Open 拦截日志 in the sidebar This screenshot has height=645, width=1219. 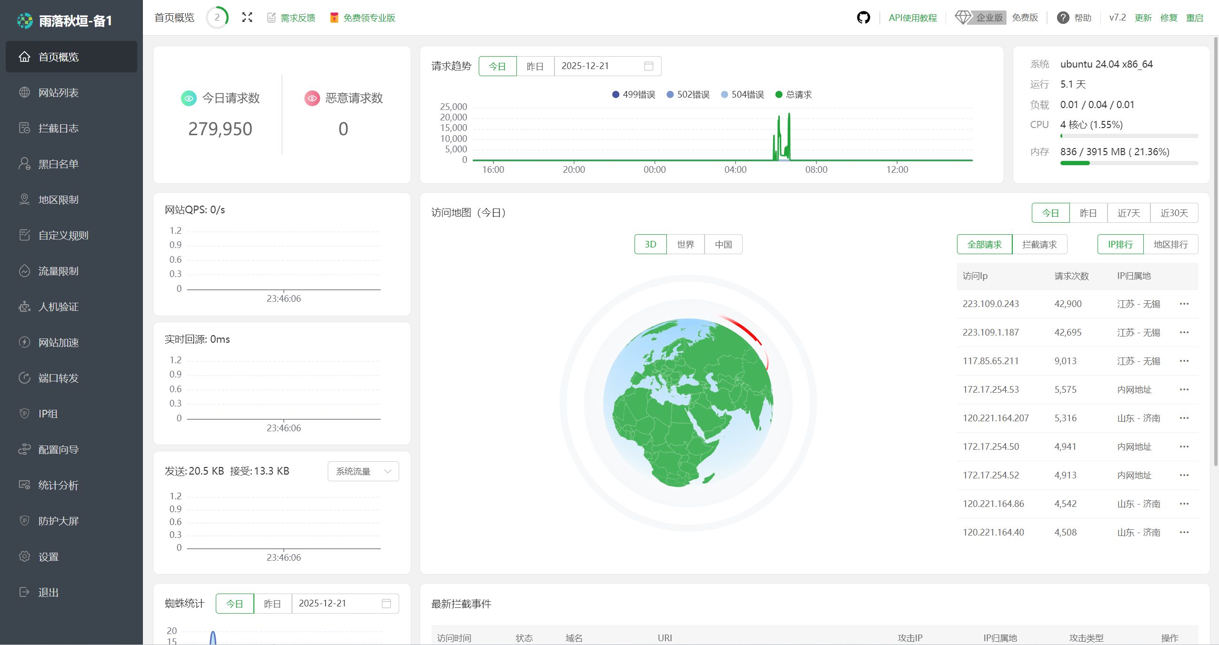(58, 128)
